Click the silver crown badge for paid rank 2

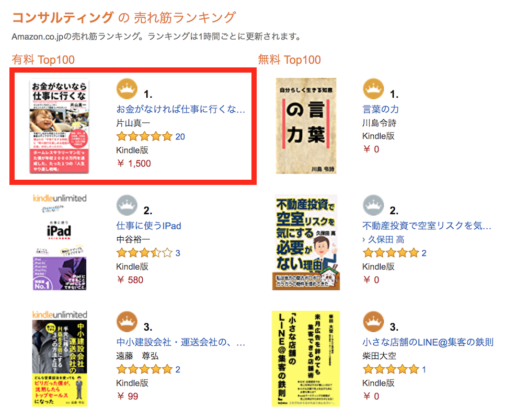tap(127, 205)
